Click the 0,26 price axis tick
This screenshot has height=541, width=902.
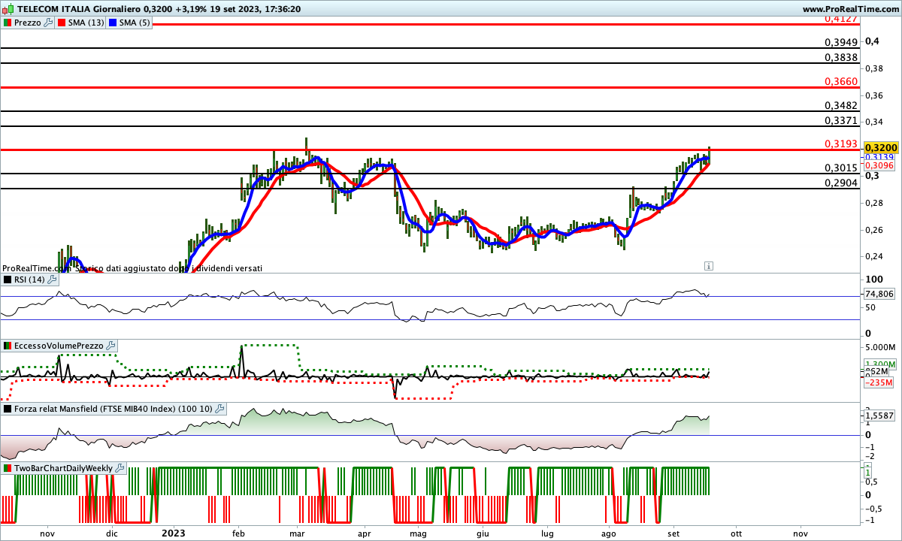(874, 230)
